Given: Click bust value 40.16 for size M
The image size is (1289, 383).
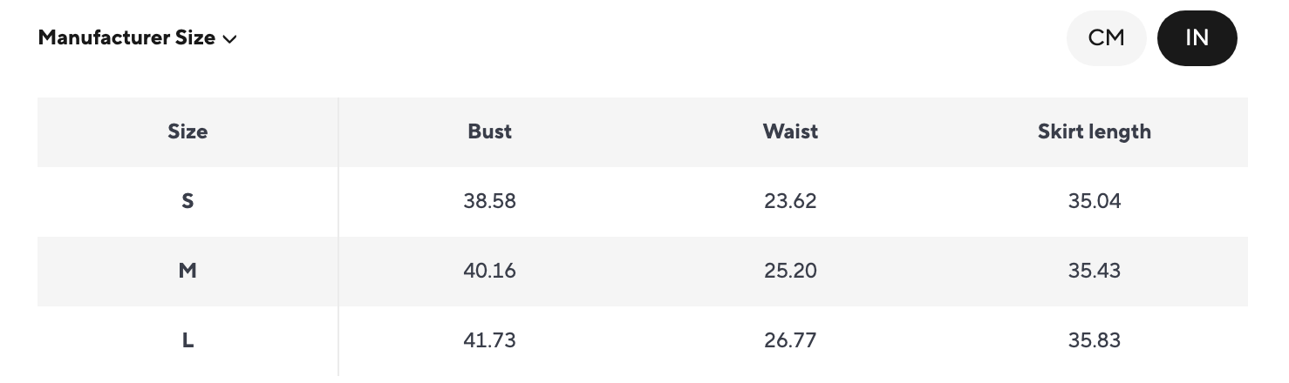Looking at the screenshot, I should click(x=489, y=271).
